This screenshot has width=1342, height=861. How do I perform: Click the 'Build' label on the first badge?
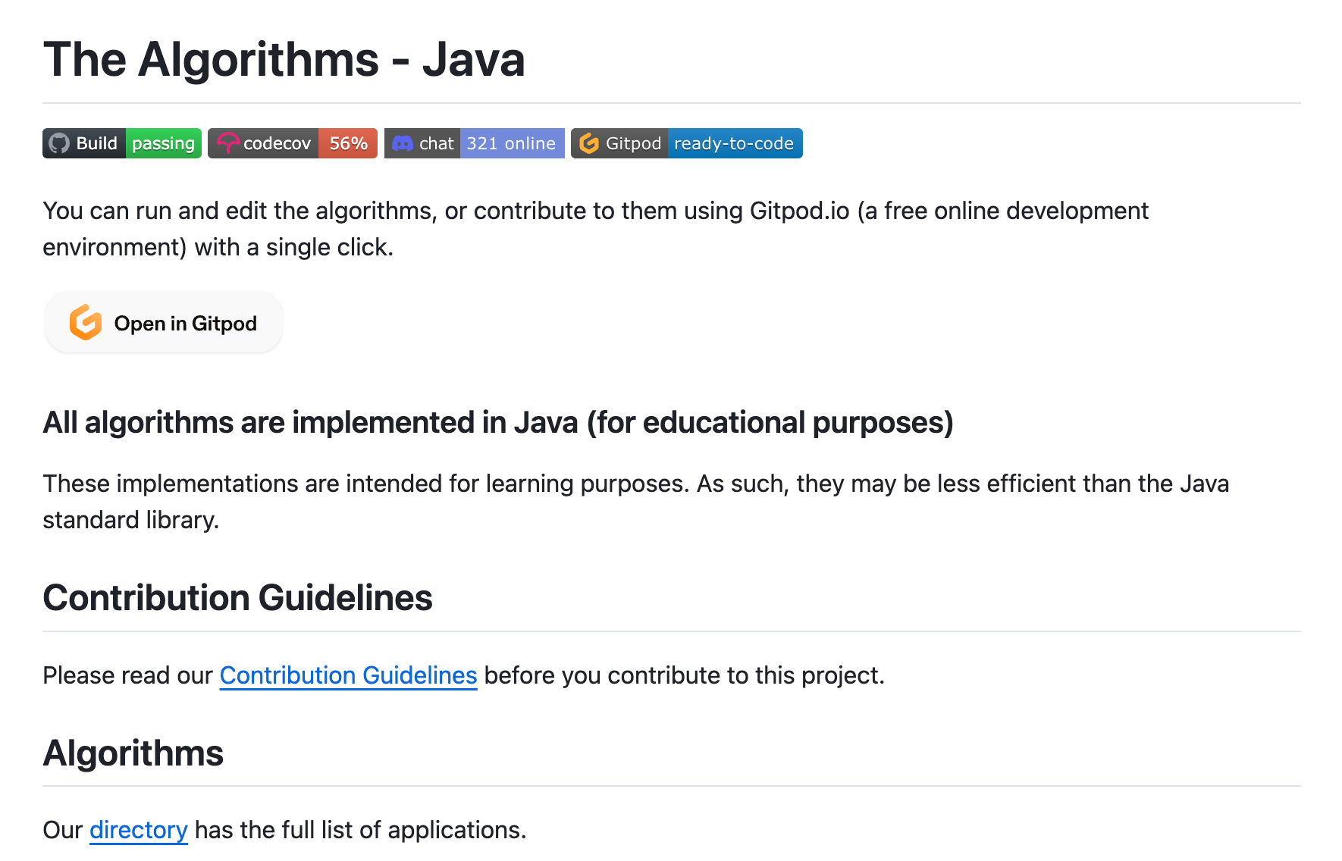pos(96,143)
